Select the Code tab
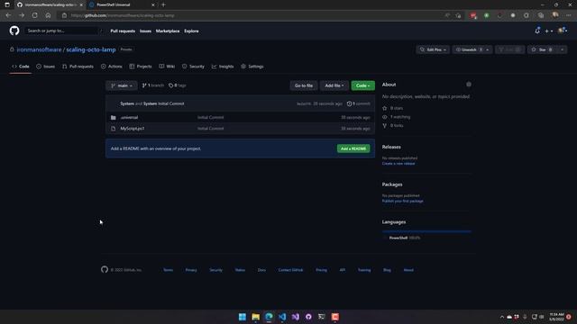This screenshot has height=324, width=577. point(21,67)
